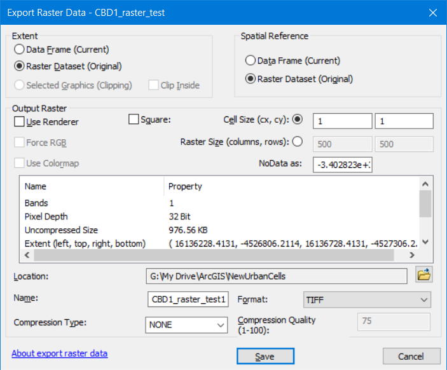Screen dimensions: 447x370
Task: Click the NoData as value field
Action: [x=342, y=165]
